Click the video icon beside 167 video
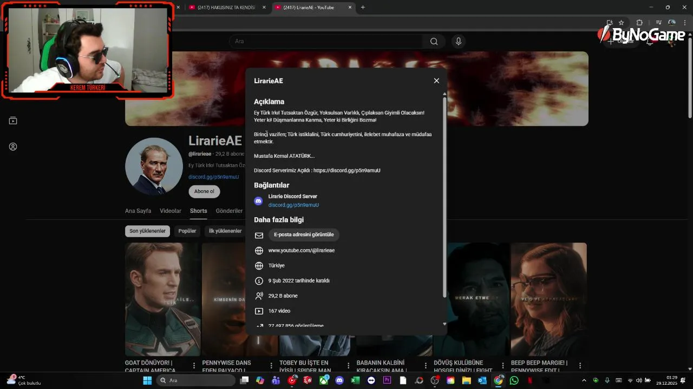 pyautogui.click(x=259, y=311)
